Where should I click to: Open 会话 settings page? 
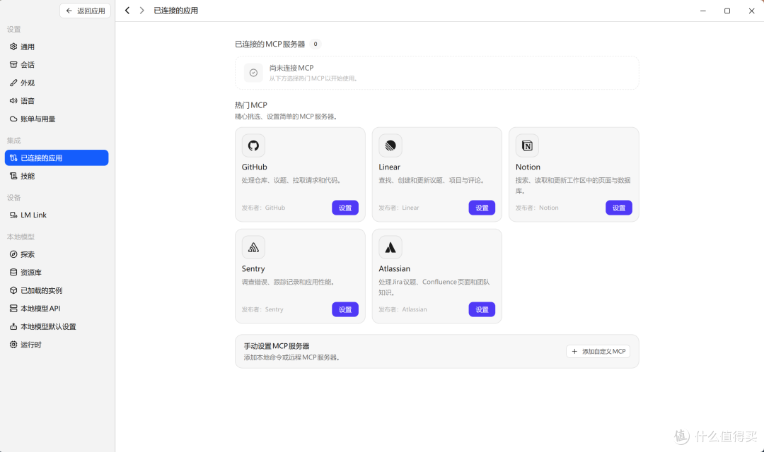tap(57, 65)
